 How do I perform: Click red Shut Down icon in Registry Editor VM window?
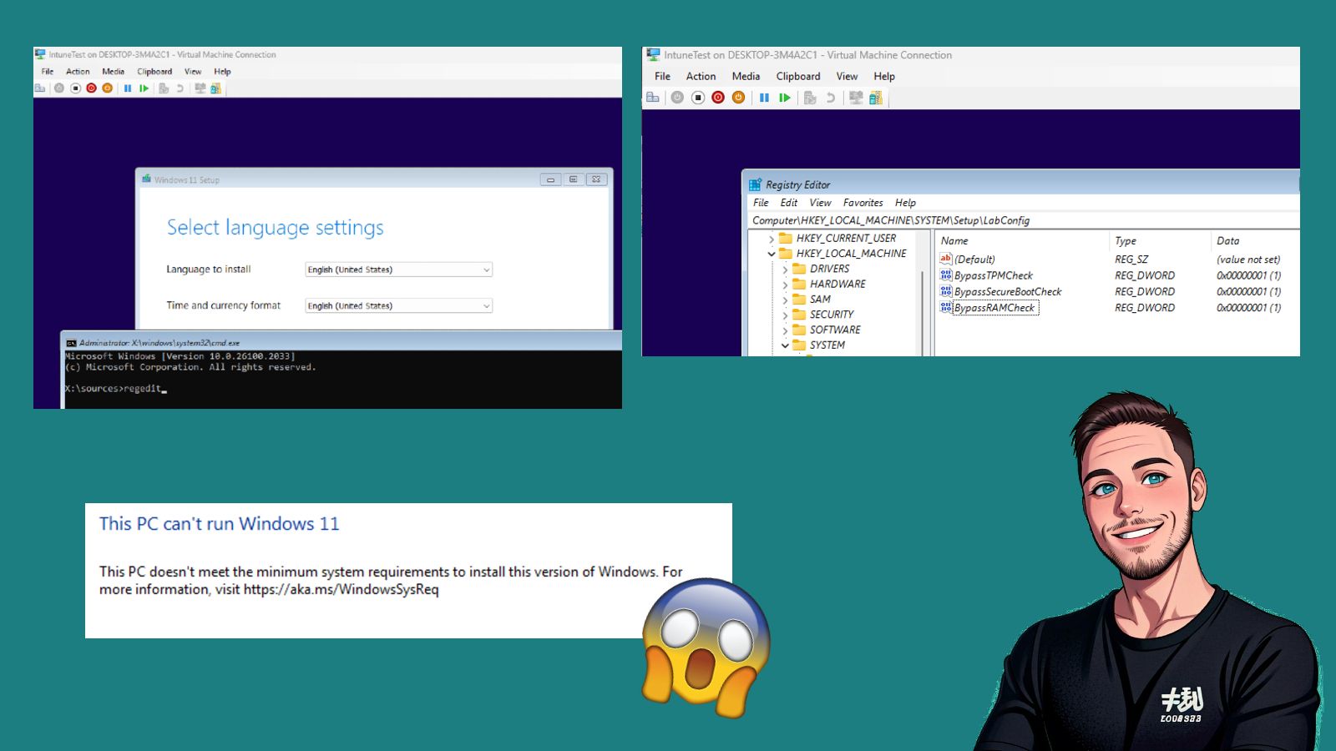pos(718,98)
